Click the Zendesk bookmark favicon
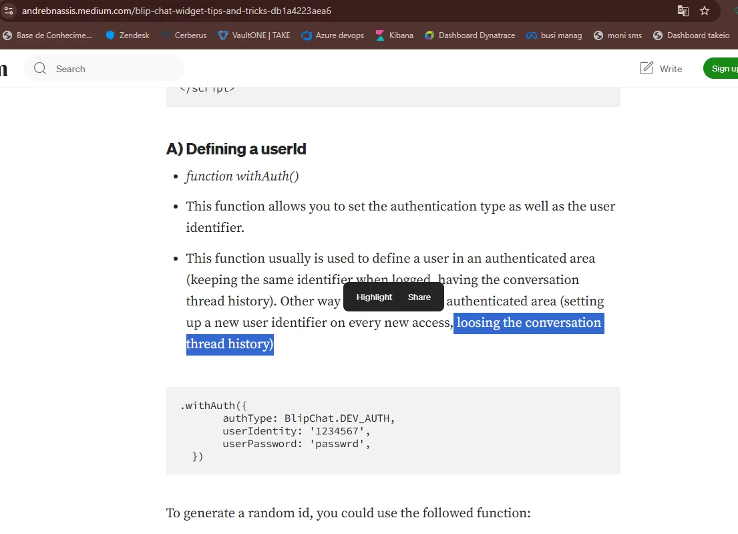The width and height of the screenshot is (738, 534). [x=110, y=35]
